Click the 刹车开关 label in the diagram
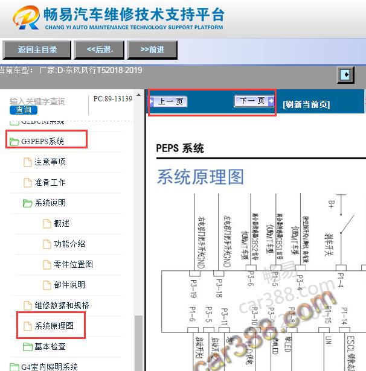 (329, 244)
